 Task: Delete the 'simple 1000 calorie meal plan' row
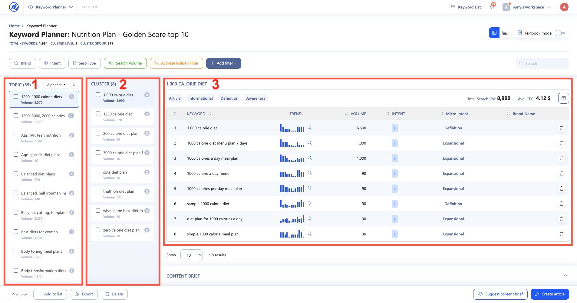point(561,234)
